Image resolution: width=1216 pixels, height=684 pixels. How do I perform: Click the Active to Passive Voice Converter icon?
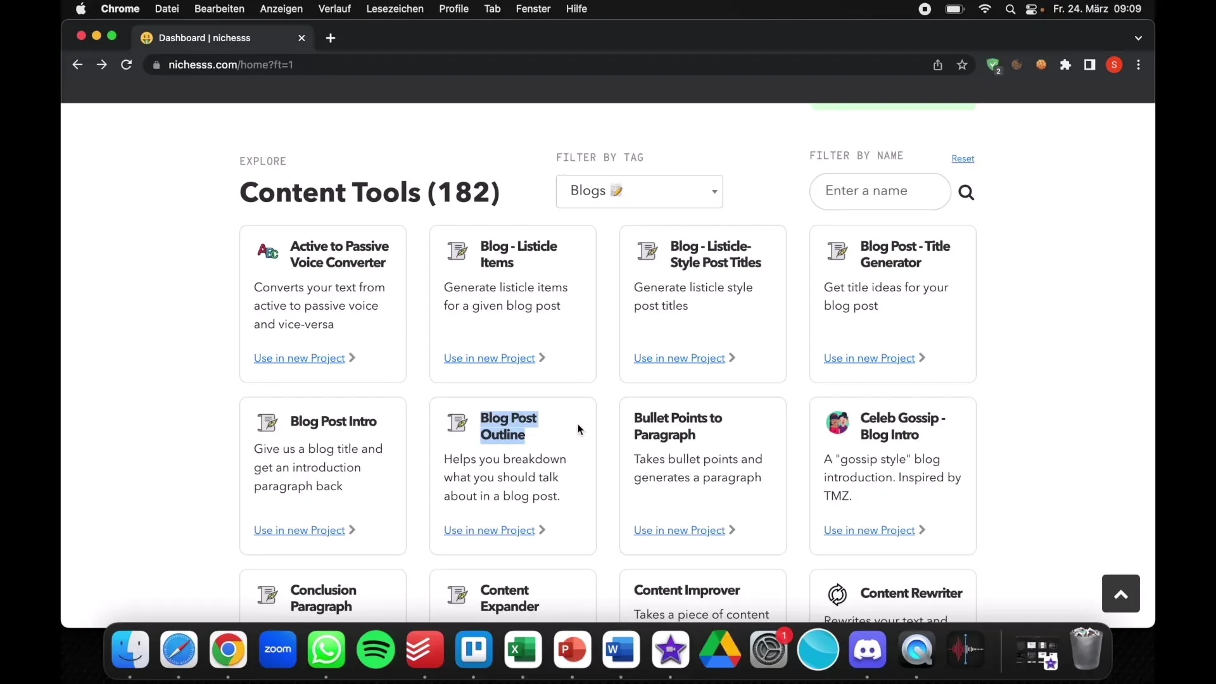[267, 251]
